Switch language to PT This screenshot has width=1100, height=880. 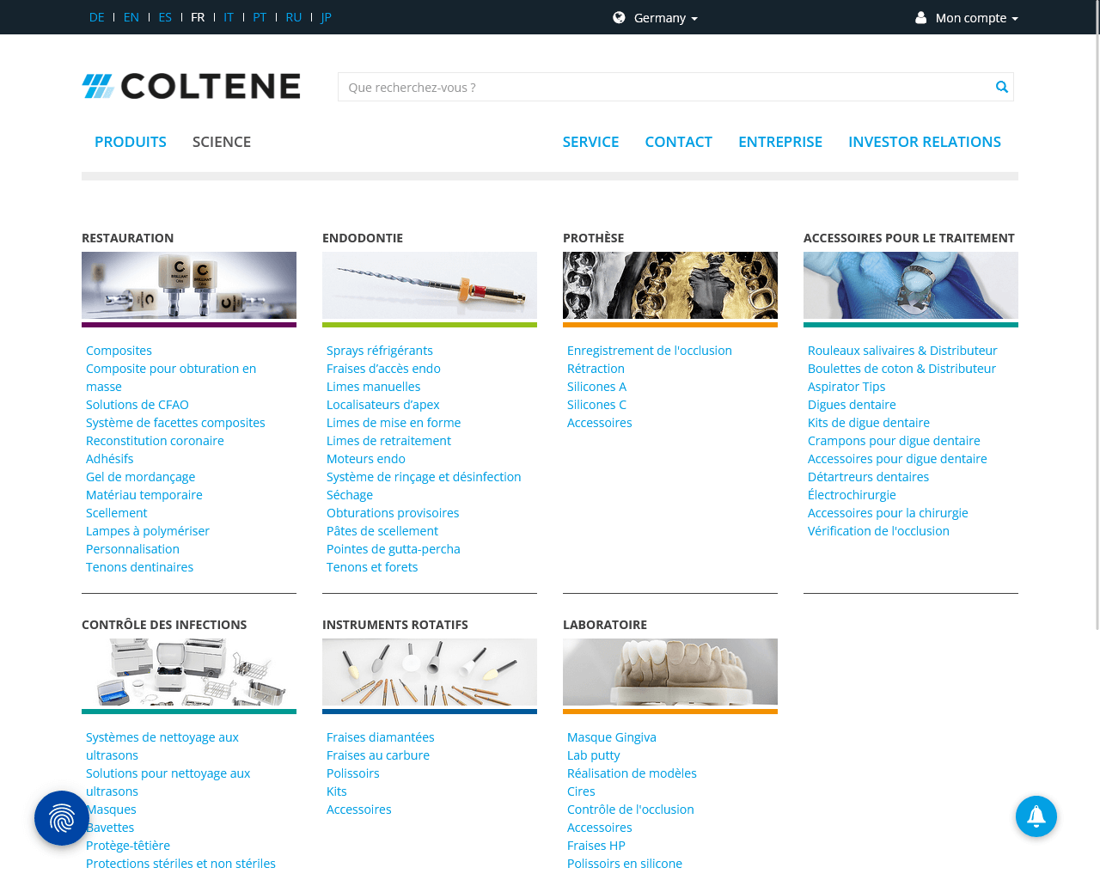260,17
